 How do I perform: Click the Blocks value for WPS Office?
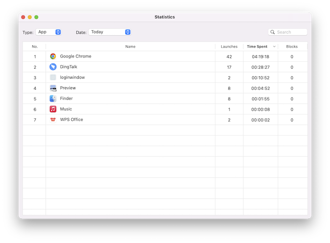coord(292,120)
